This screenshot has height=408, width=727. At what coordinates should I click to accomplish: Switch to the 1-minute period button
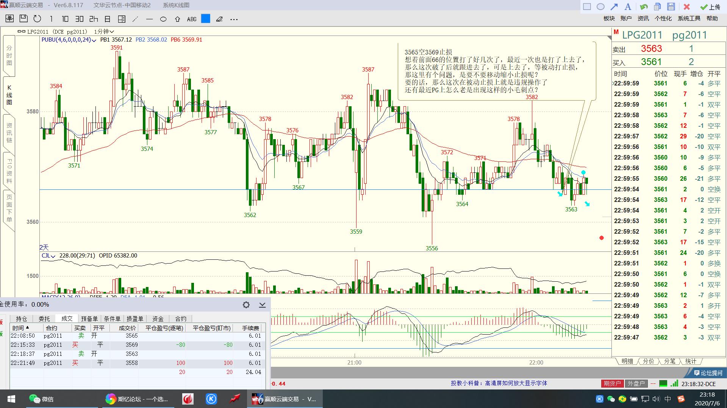[x=51, y=19]
